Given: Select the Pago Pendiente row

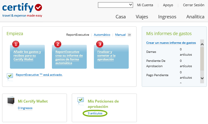Looking at the screenshot, I should click(x=169, y=75).
